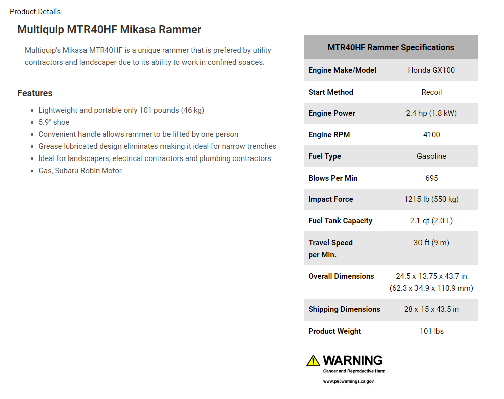Click the Engine Power label

(x=331, y=113)
